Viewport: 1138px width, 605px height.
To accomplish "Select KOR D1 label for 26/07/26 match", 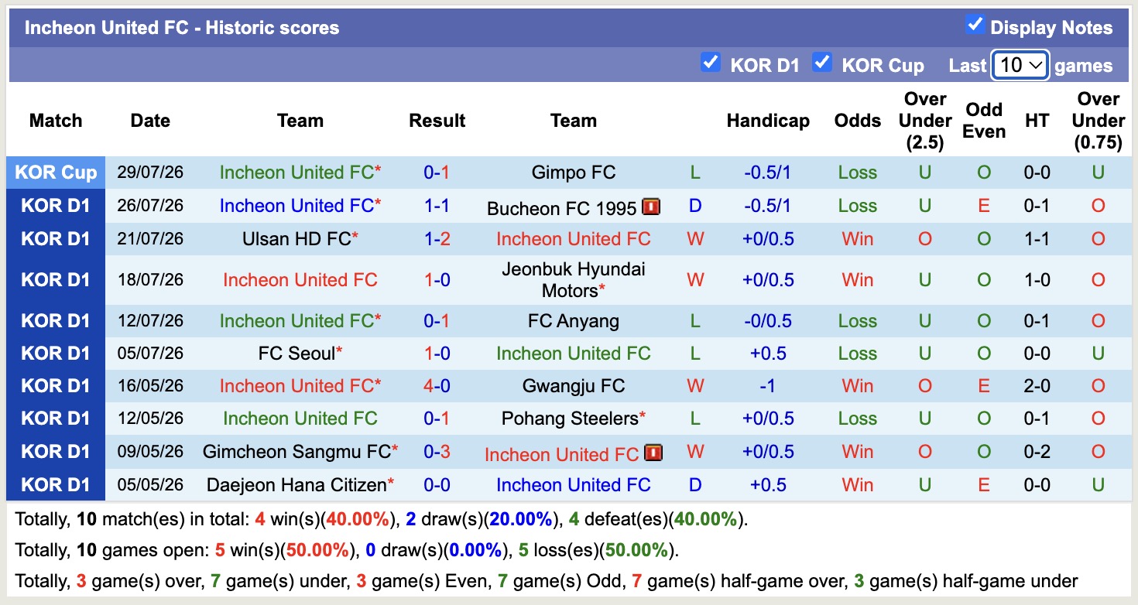I will [56, 206].
